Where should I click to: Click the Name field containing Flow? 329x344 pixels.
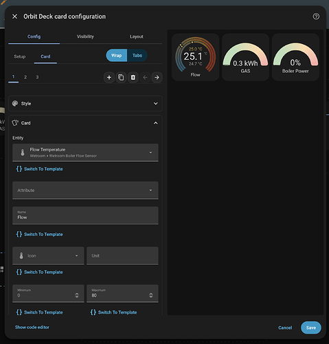coord(85,215)
